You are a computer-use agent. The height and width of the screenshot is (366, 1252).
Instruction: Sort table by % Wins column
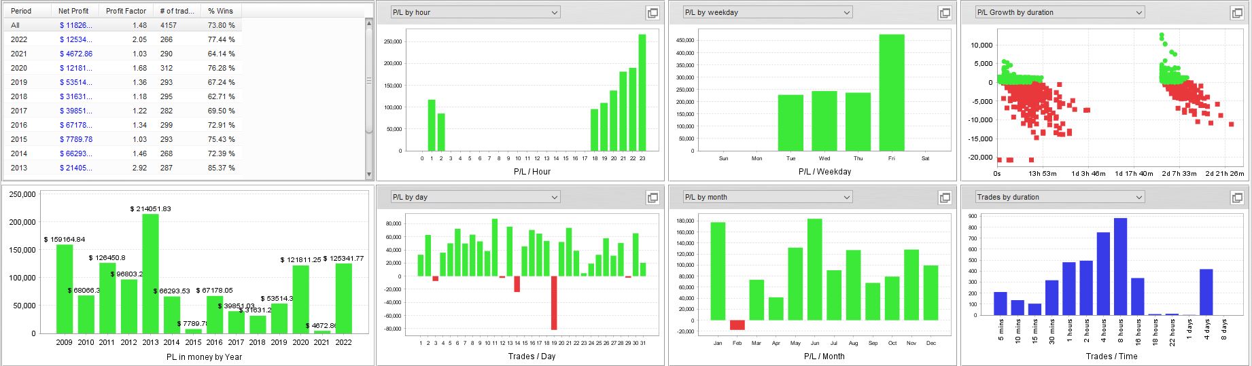coord(221,11)
